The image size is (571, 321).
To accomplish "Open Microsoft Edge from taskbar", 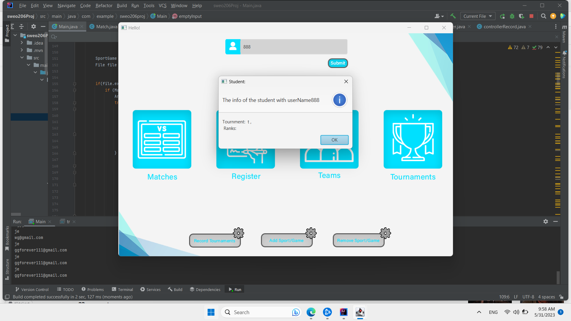I will click(x=311, y=312).
